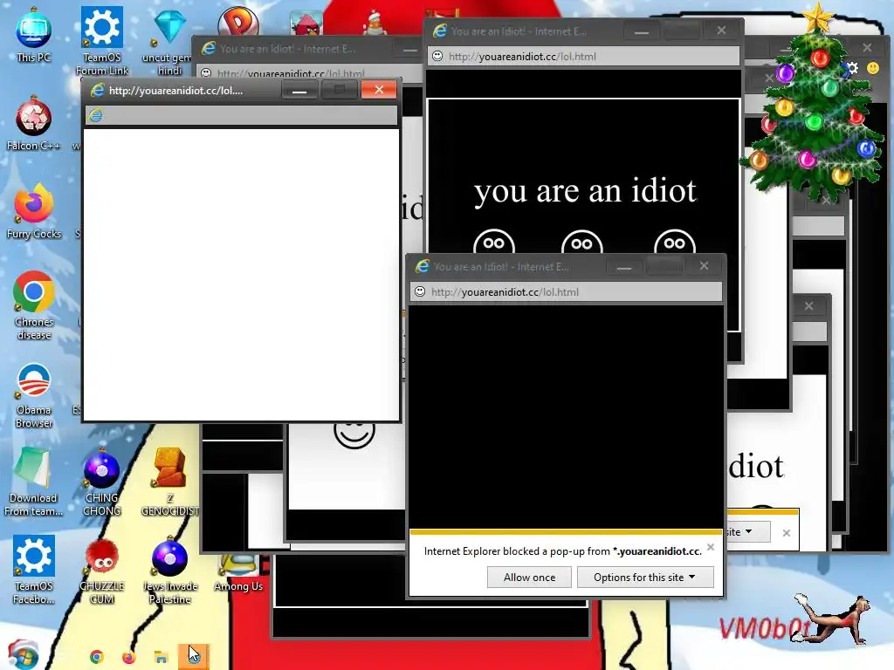Open the This PC desktop icon
This screenshot has height=670, width=894.
coord(34,36)
